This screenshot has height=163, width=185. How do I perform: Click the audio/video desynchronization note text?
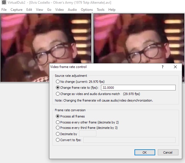click(x=104, y=100)
